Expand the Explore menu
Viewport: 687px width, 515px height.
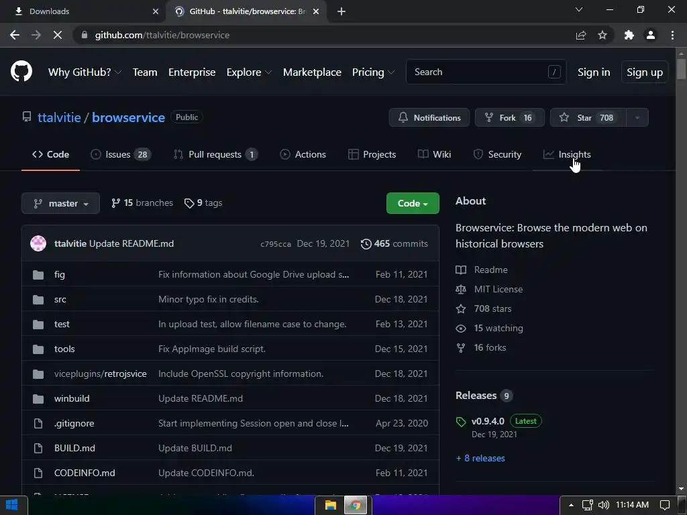(249, 72)
